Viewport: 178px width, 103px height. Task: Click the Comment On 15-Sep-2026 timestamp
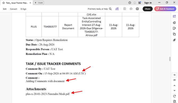pos(56,74)
